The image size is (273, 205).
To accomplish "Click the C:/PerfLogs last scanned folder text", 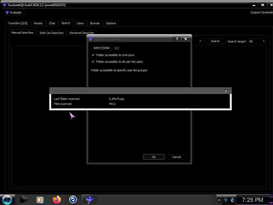I will [117, 99].
